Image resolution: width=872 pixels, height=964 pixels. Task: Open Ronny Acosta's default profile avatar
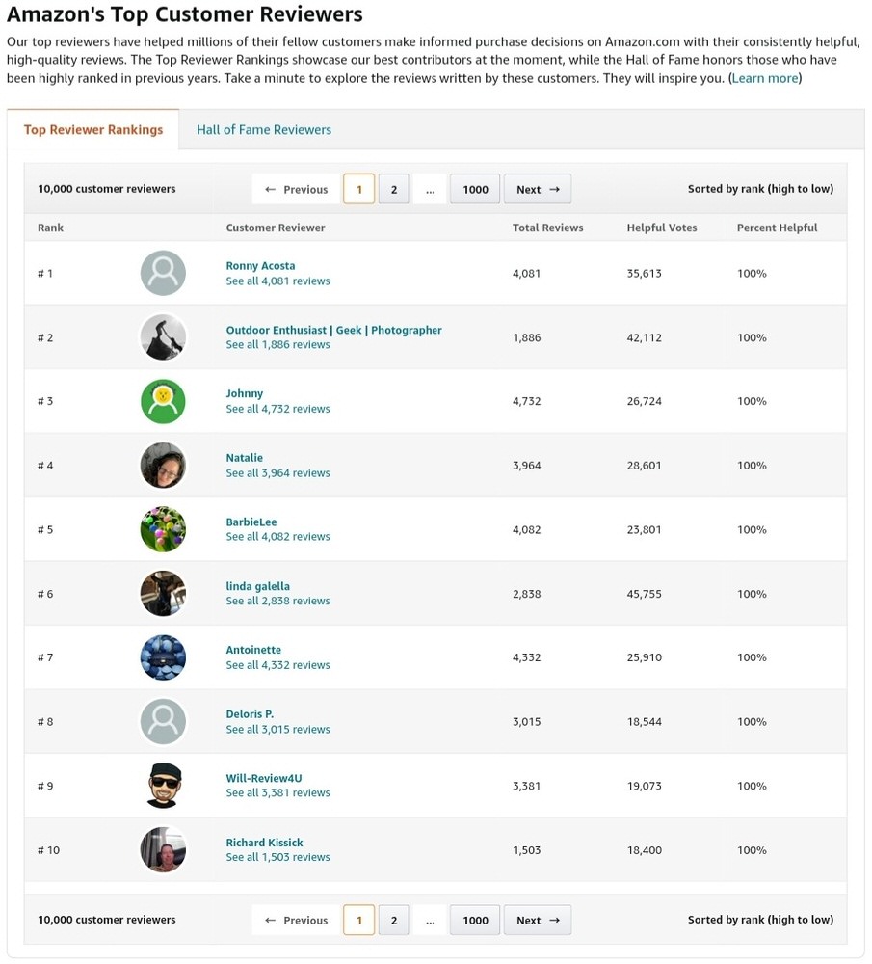(163, 273)
